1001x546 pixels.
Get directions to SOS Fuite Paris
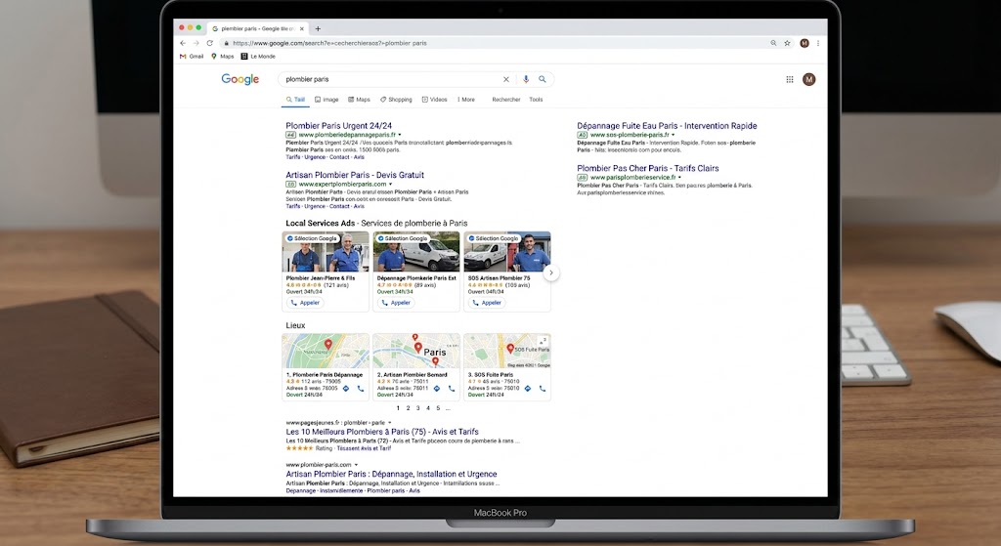(528, 389)
